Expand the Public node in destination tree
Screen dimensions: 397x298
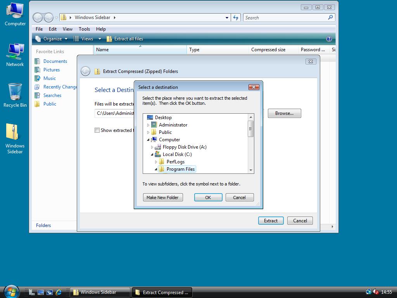click(148, 132)
